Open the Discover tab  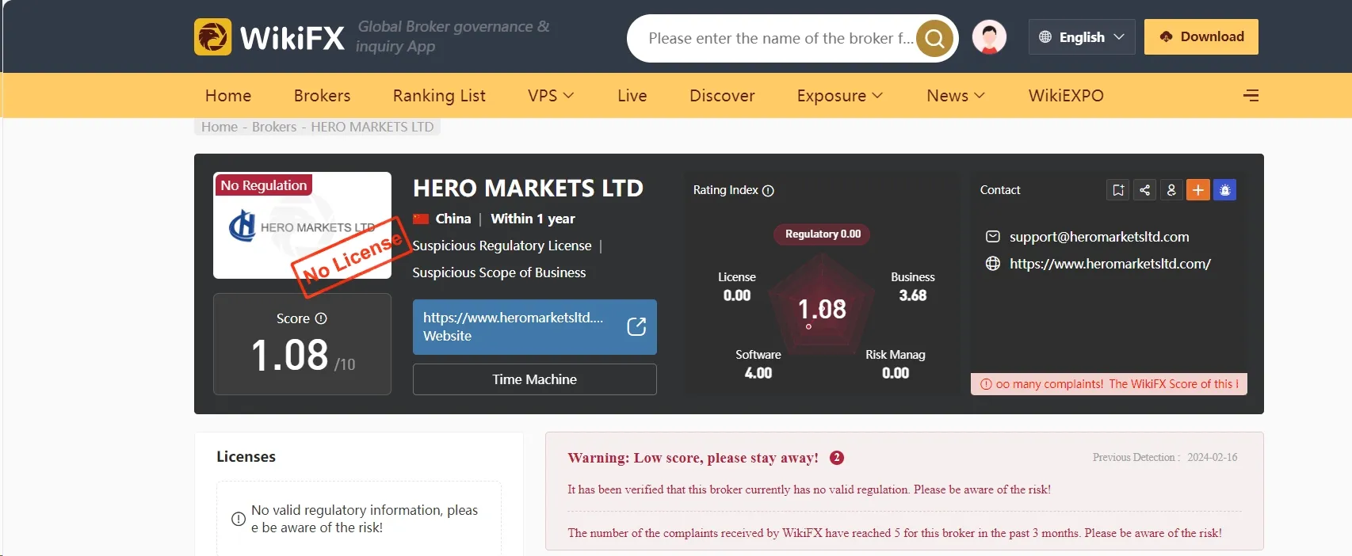(722, 96)
